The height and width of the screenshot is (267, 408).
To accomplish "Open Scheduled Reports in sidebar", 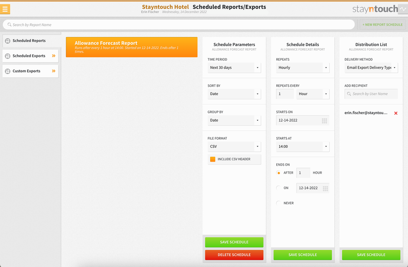I will coord(32,41).
